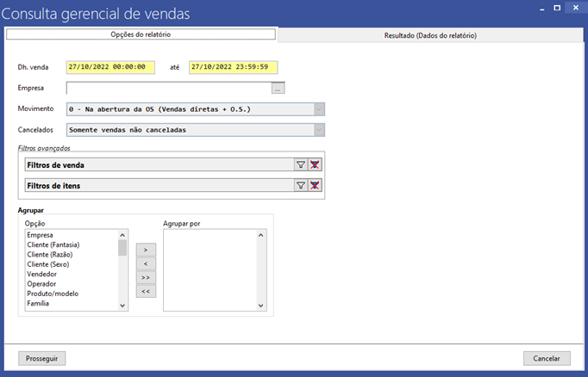Click the Cancelar button

[547, 358]
